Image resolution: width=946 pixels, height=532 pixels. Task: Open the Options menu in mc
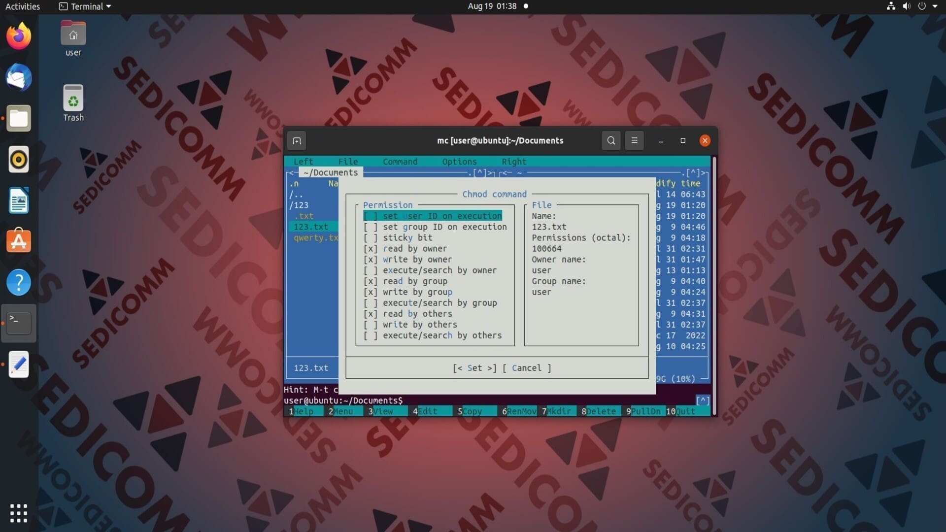(459, 162)
